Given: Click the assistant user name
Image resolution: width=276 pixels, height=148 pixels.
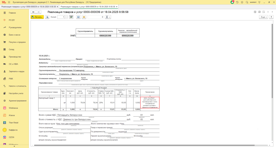Looking at the screenshot, I should pyautogui.click(x=253, y=2).
